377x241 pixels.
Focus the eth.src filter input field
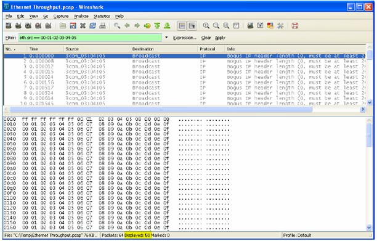point(90,38)
